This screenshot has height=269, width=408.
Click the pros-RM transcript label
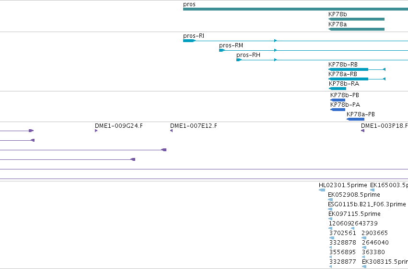[231, 45]
